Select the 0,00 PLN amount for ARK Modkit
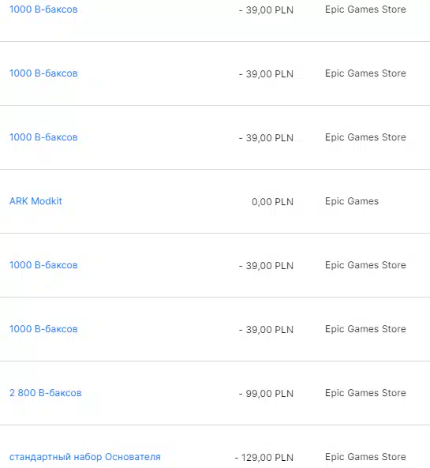The height and width of the screenshot is (468, 430). (x=272, y=202)
